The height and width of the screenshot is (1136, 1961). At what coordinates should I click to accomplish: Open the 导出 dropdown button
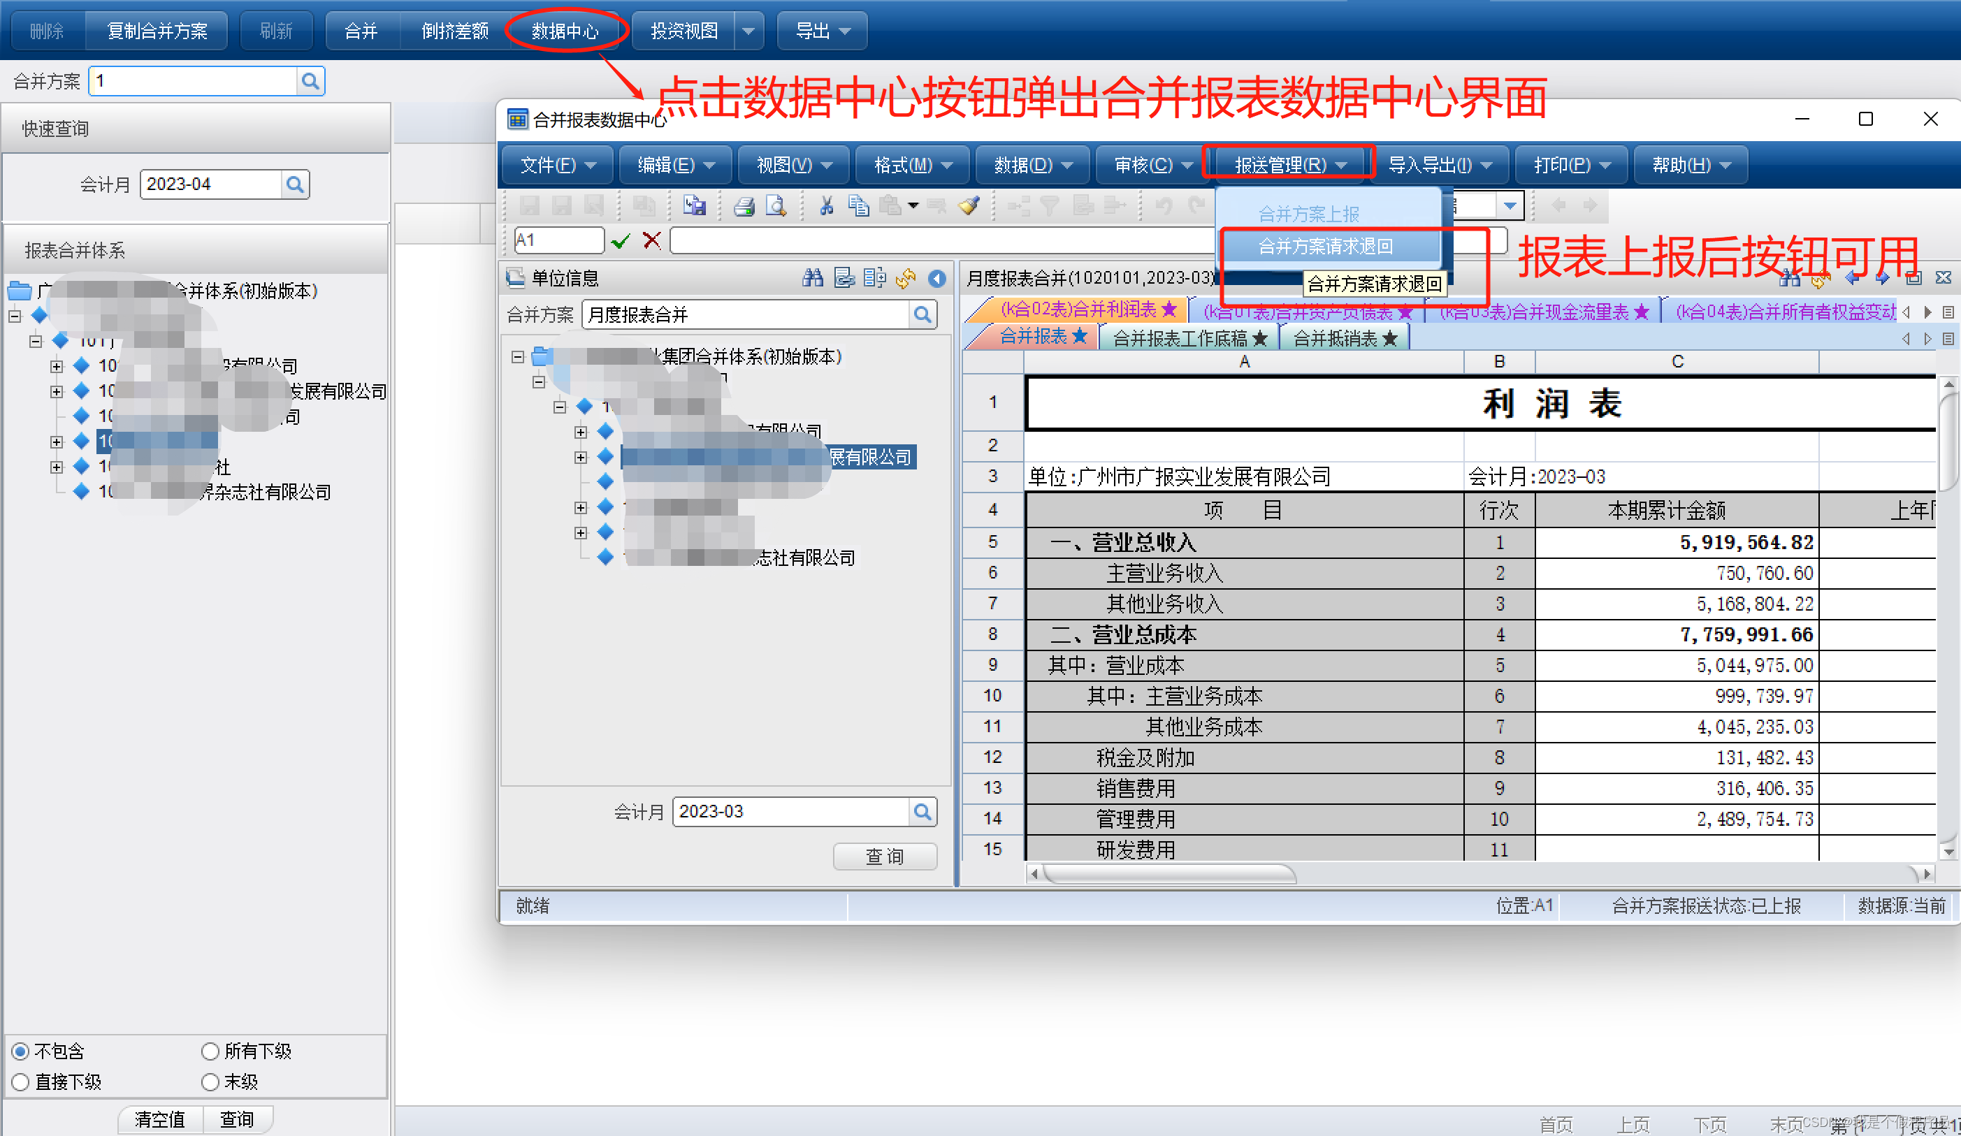click(x=822, y=31)
